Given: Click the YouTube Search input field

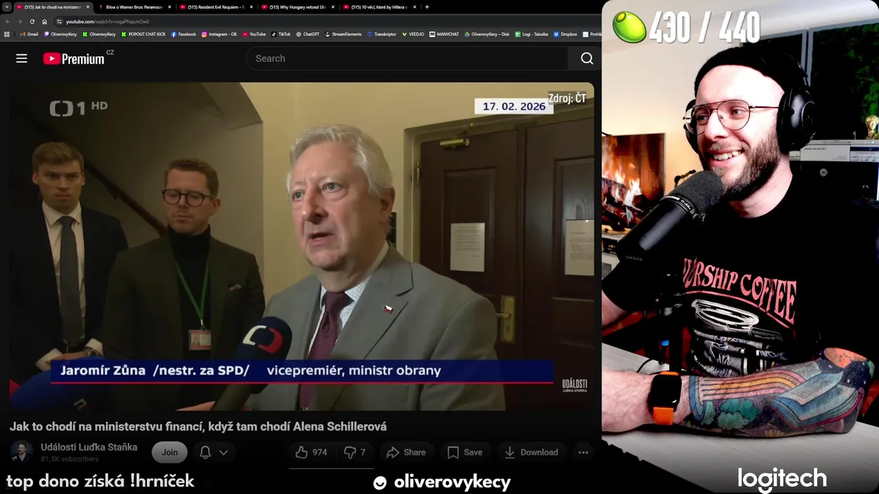Looking at the screenshot, I should [x=407, y=58].
